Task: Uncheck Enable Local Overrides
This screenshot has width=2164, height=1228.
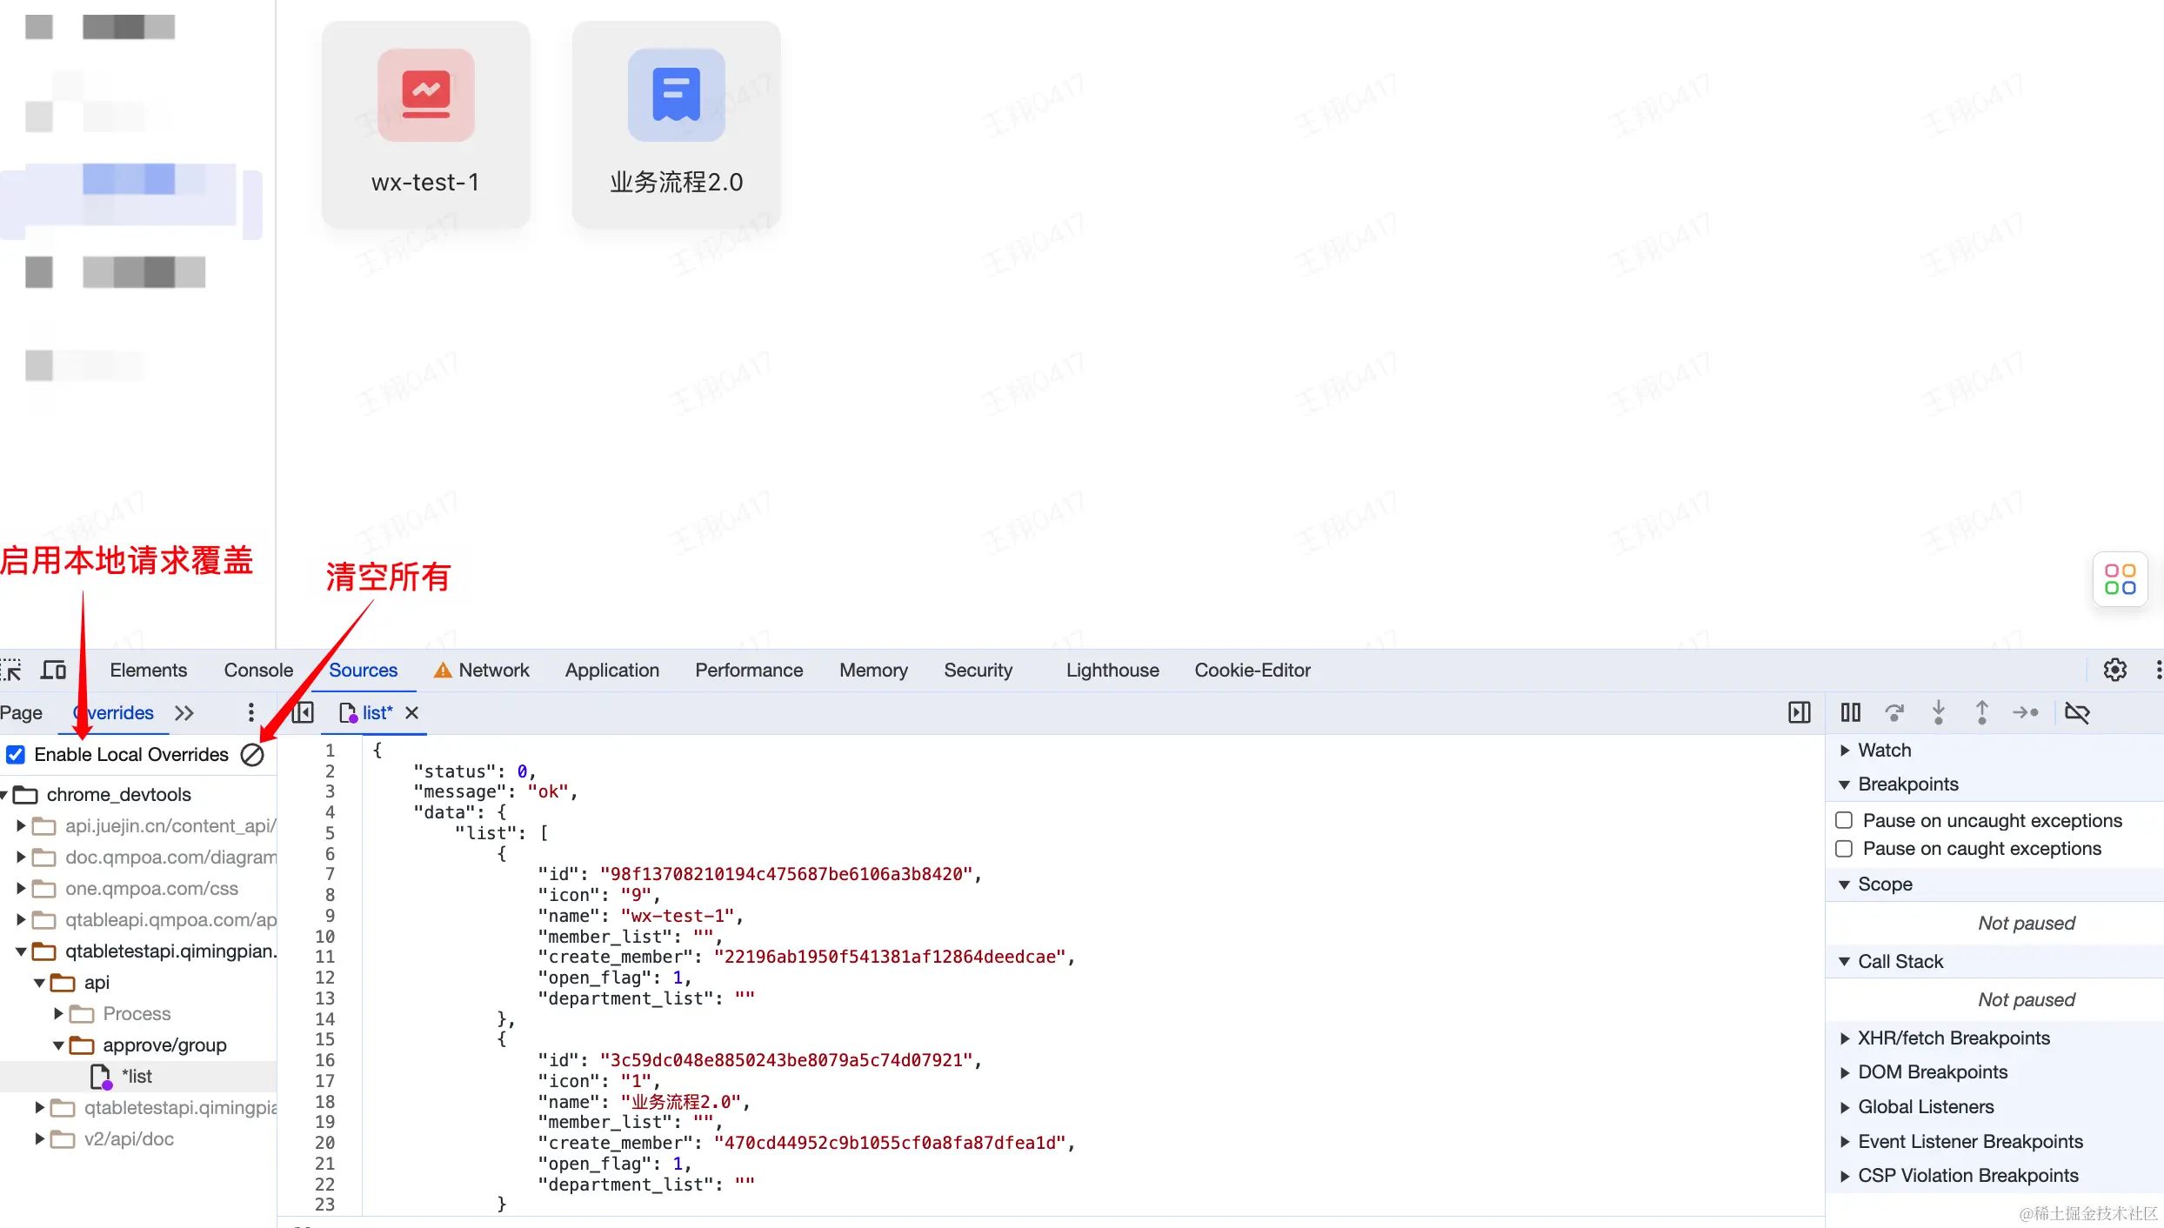Action: point(16,755)
